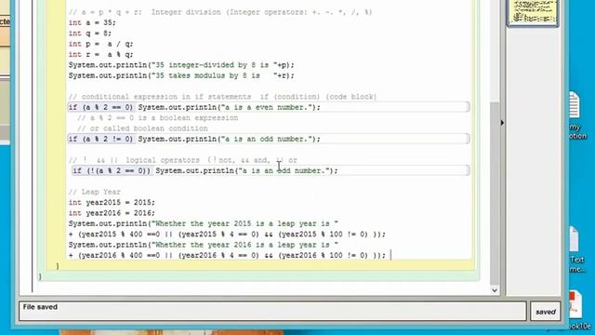
Task: Click the 'Integer division' comment line
Action: pos(220,12)
